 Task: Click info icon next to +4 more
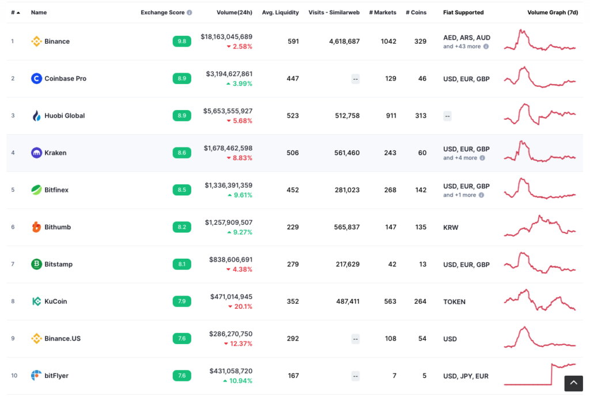click(482, 158)
